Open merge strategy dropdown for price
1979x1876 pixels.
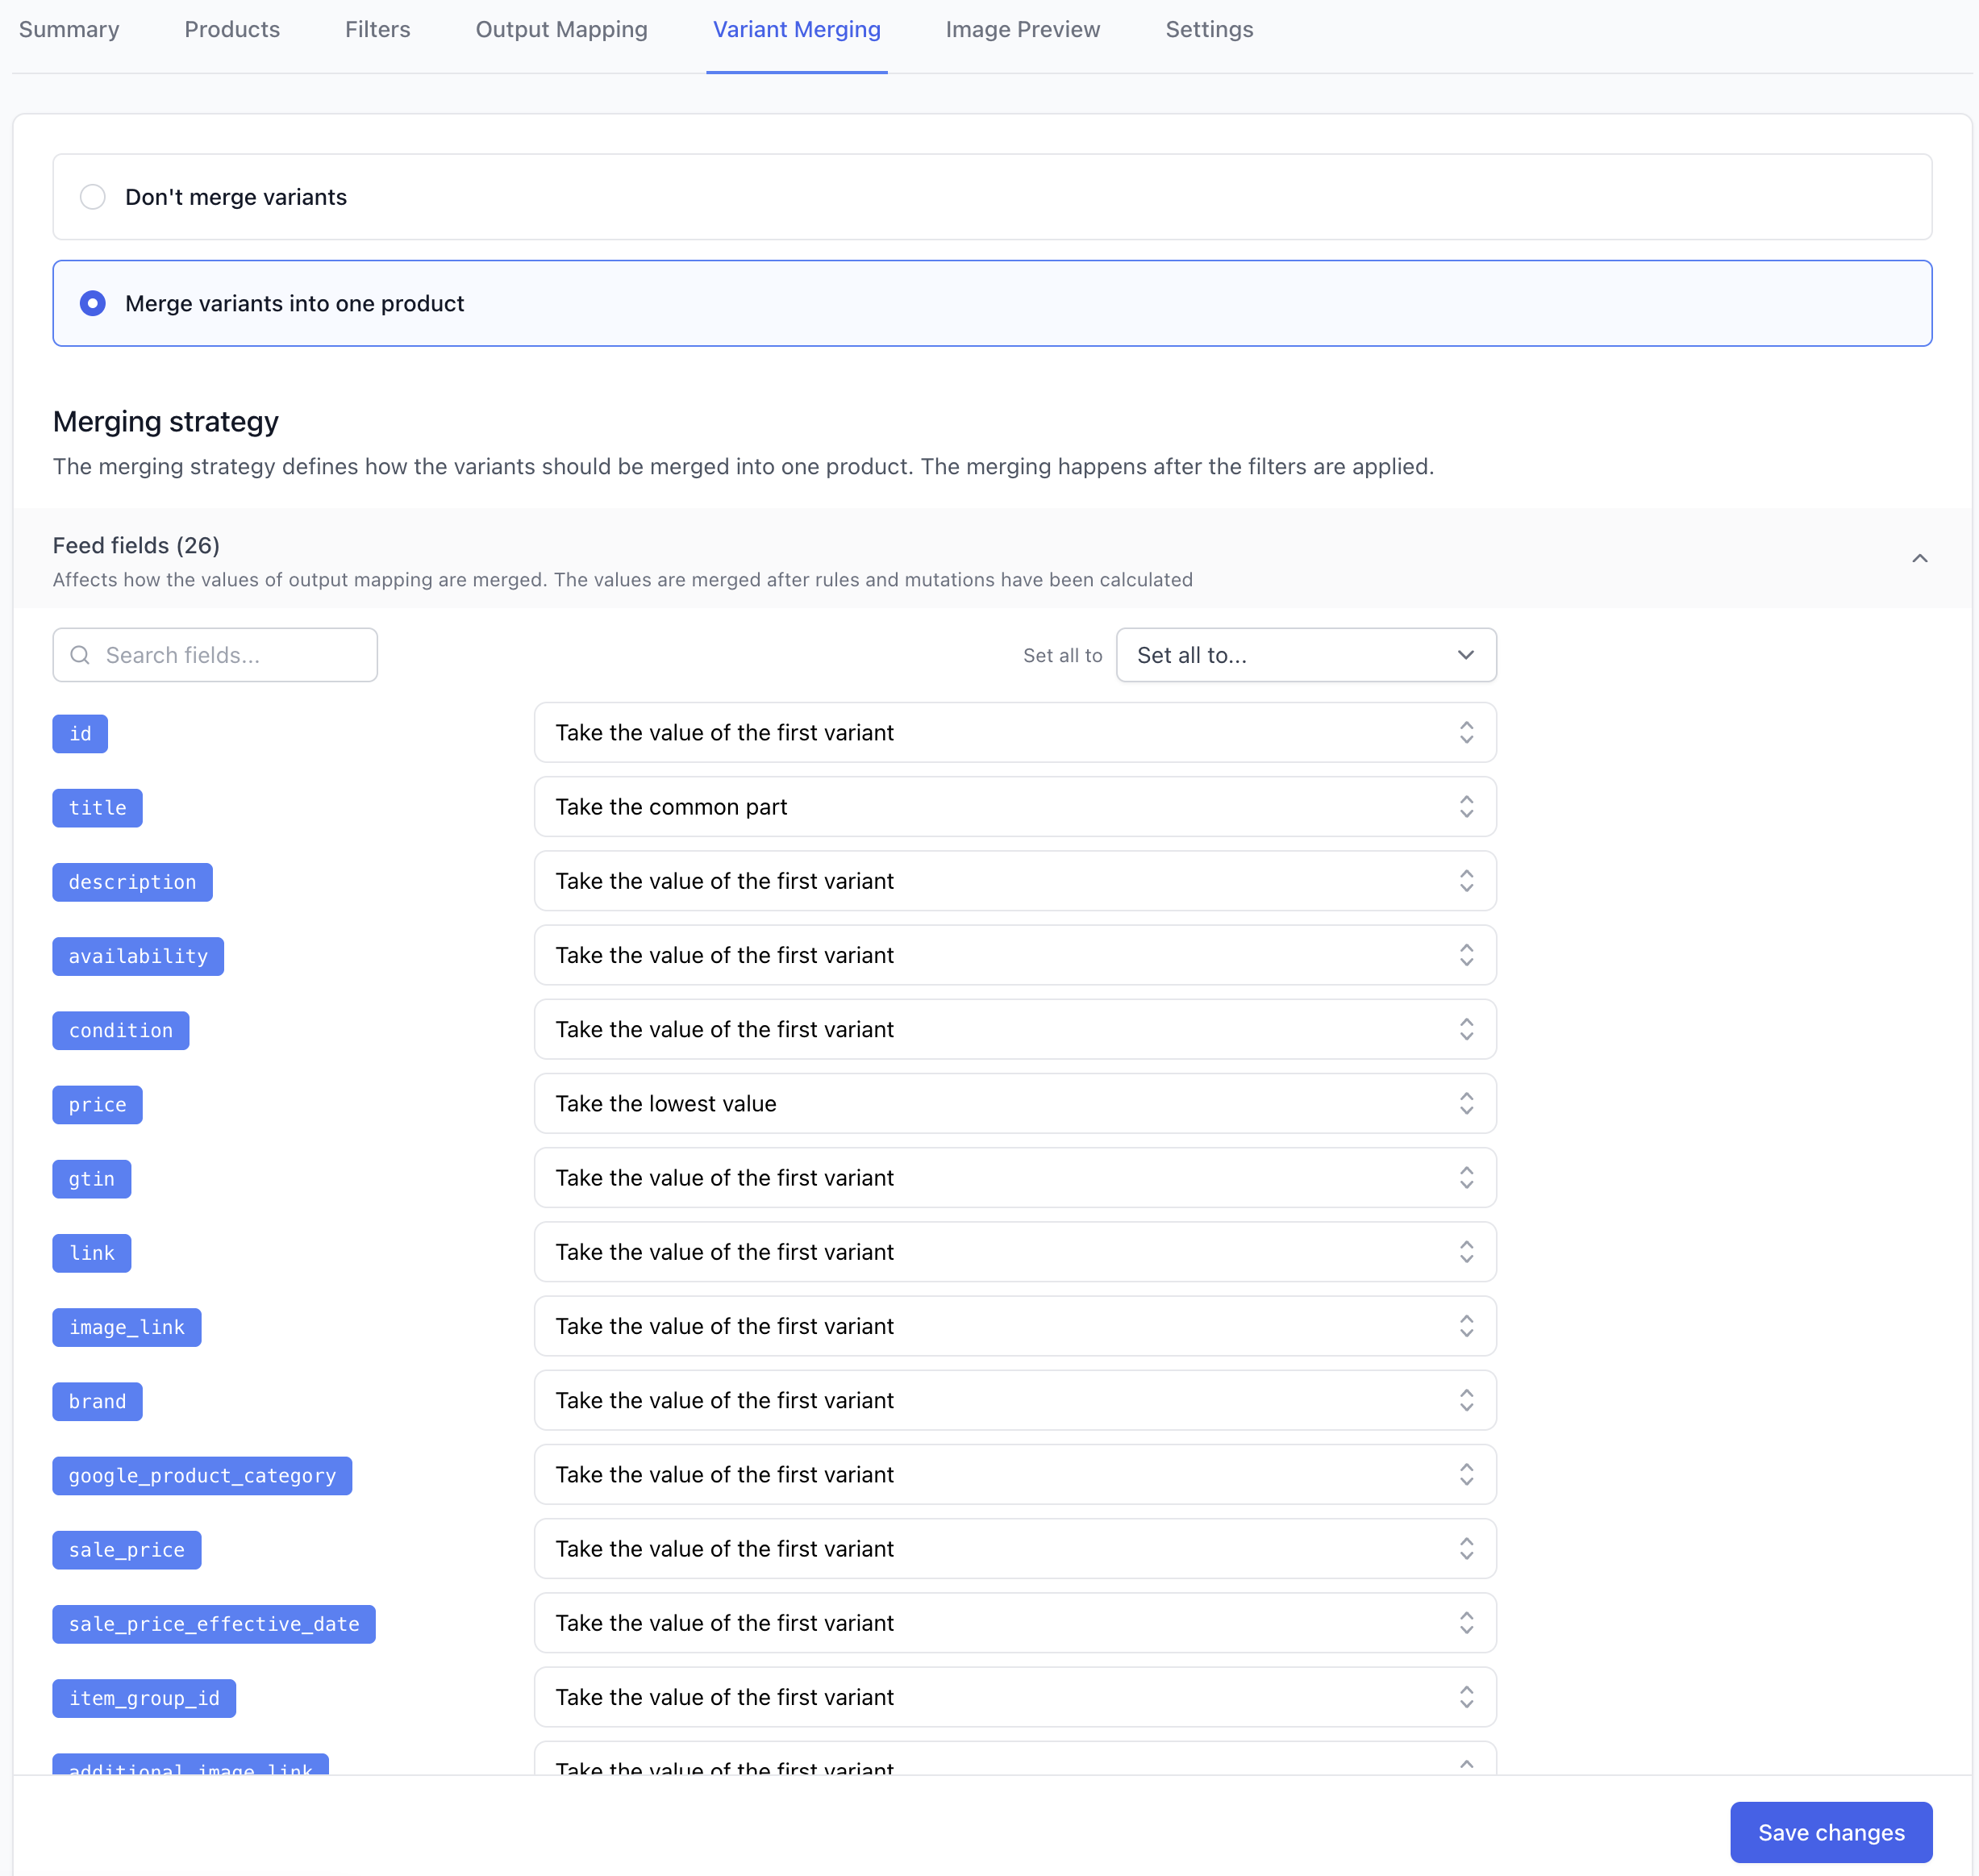tap(1014, 1103)
